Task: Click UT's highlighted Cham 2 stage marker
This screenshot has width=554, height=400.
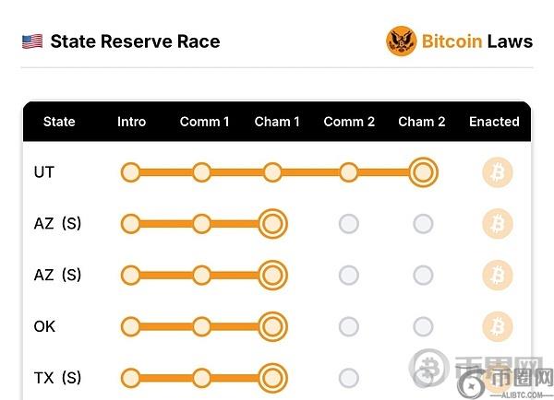Action: [423, 172]
